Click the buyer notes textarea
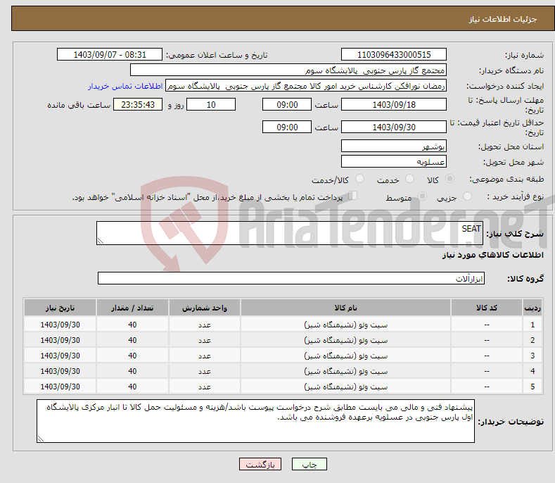 255,421
